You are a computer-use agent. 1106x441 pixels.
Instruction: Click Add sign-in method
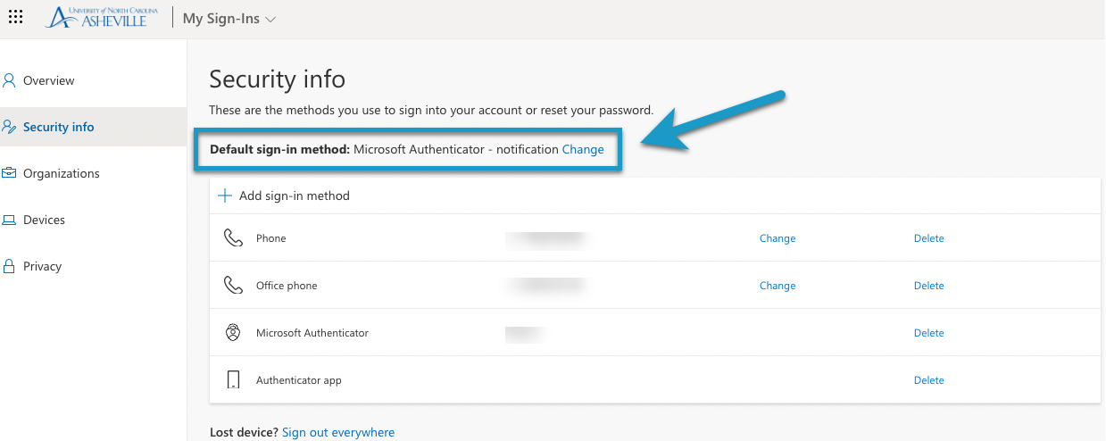294,196
